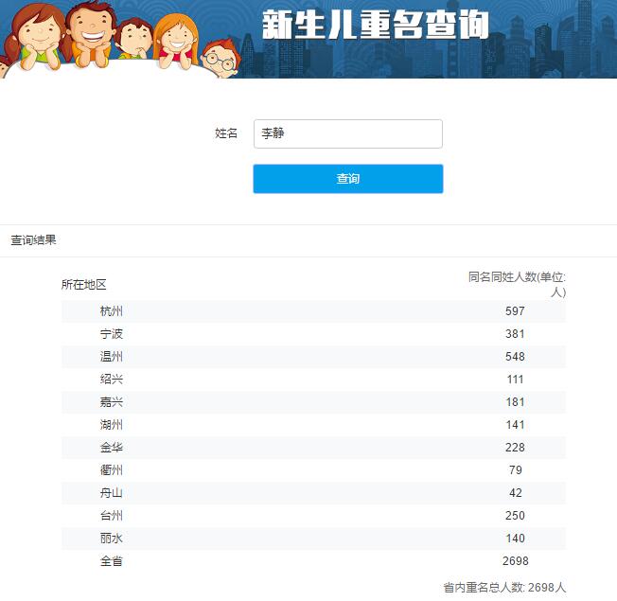This screenshot has height=601, width=617.
Task: Click the 姓名 name input field
Action: pos(348,133)
